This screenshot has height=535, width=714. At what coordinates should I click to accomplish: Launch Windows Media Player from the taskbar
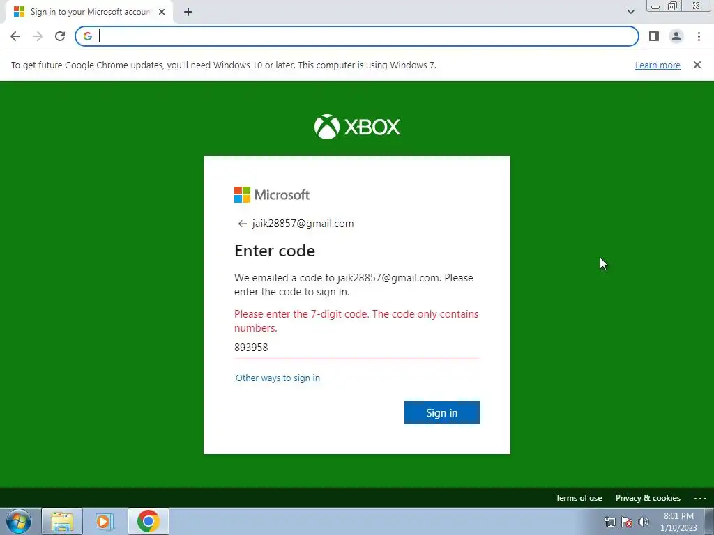coord(105,521)
